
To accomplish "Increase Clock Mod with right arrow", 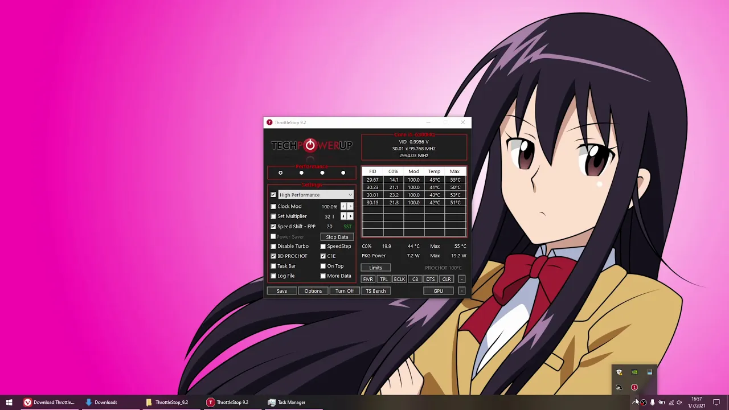I will [350, 207].
